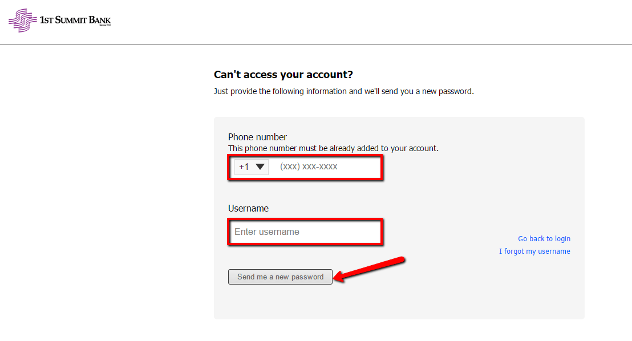Click the dropdown arrow next to +1
The width and height of the screenshot is (632, 341).
260,167
